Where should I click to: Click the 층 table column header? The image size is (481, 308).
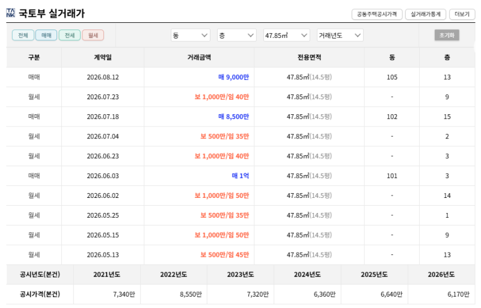click(x=447, y=57)
